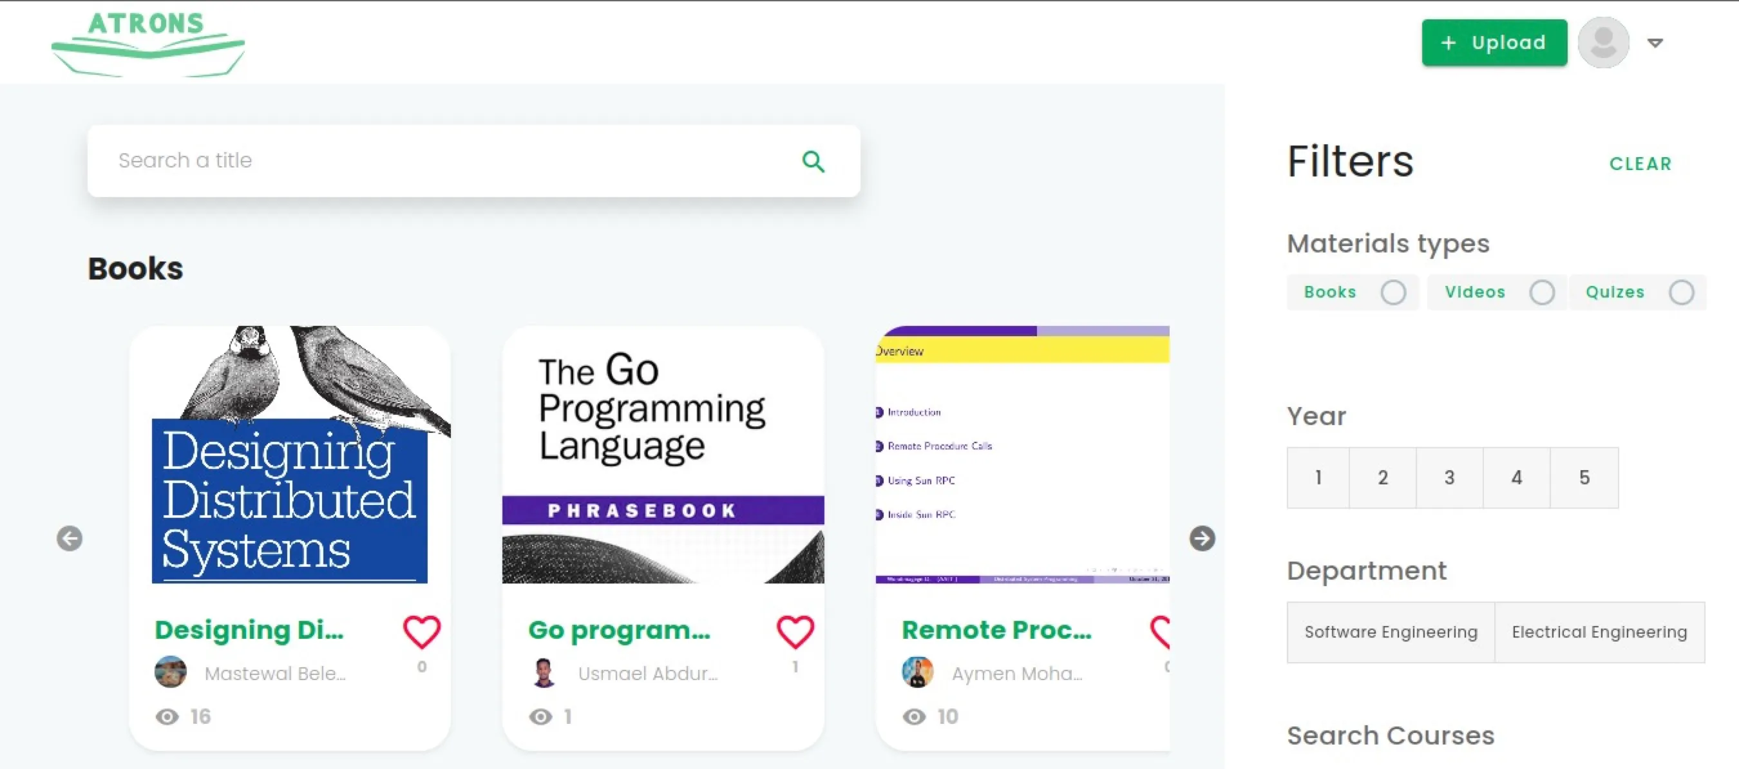Click the search magnifier icon
This screenshot has height=769, width=1739.
click(x=813, y=162)
